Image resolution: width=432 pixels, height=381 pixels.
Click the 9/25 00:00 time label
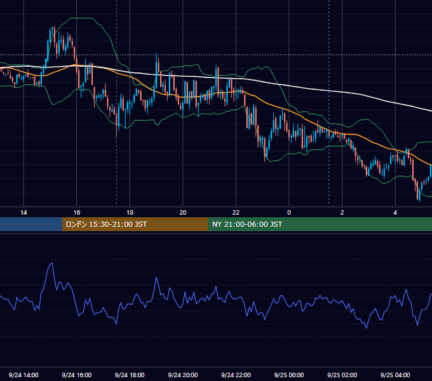pos(289,375)
